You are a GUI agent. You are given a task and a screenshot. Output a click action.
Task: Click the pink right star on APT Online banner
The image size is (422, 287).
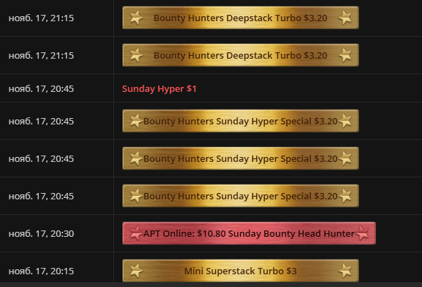click(x=362, y=233)
